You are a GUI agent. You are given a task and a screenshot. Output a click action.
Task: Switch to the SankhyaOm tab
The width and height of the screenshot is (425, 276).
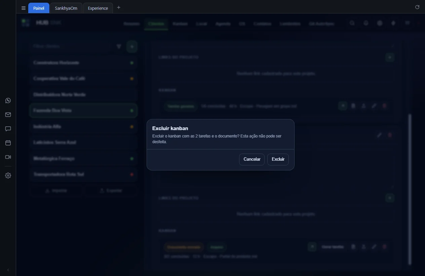tap(66, 8)
